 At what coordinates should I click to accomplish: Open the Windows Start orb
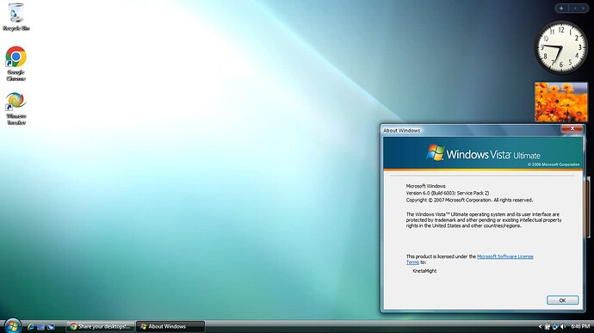(13, 327)
